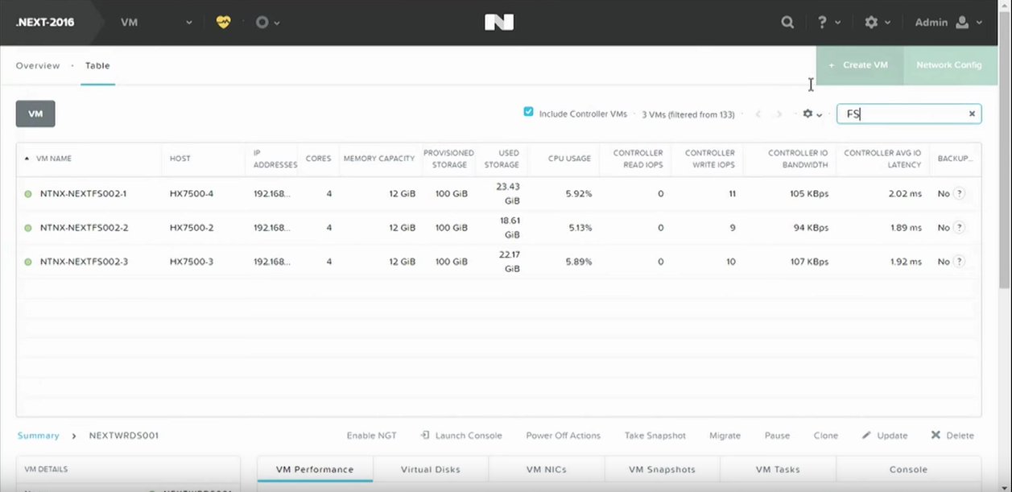Screen dimensions: 1012x492
Task: Open the health heart icon
Action: coord(223,23)
